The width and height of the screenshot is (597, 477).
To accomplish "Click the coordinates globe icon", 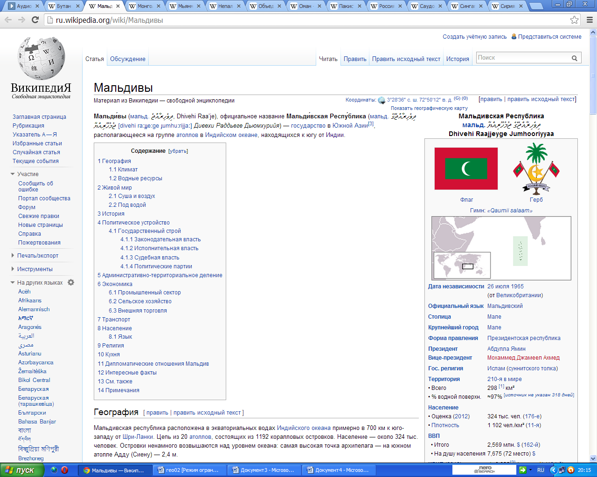I will 382,100.
